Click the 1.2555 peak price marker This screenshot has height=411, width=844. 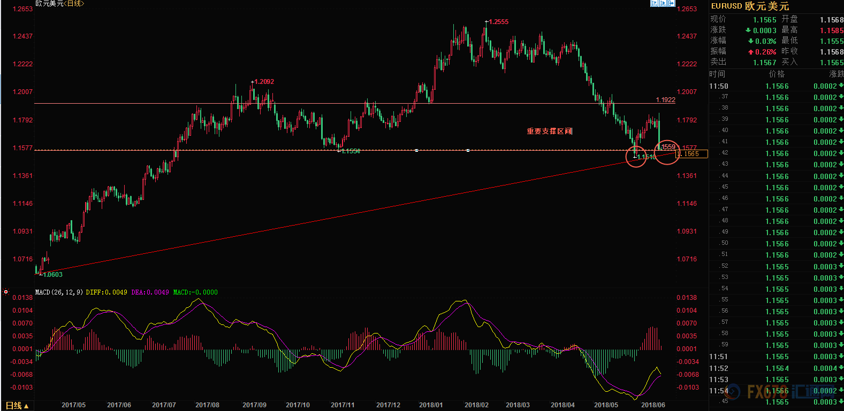coord(498,22)
